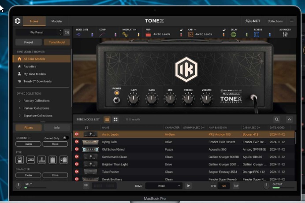Switch Tone Model List to list view
This screenshot has height=203, width=305.
coord(107,119)
